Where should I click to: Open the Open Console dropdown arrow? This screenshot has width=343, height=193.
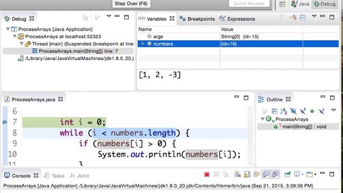[x=315, y=175]
